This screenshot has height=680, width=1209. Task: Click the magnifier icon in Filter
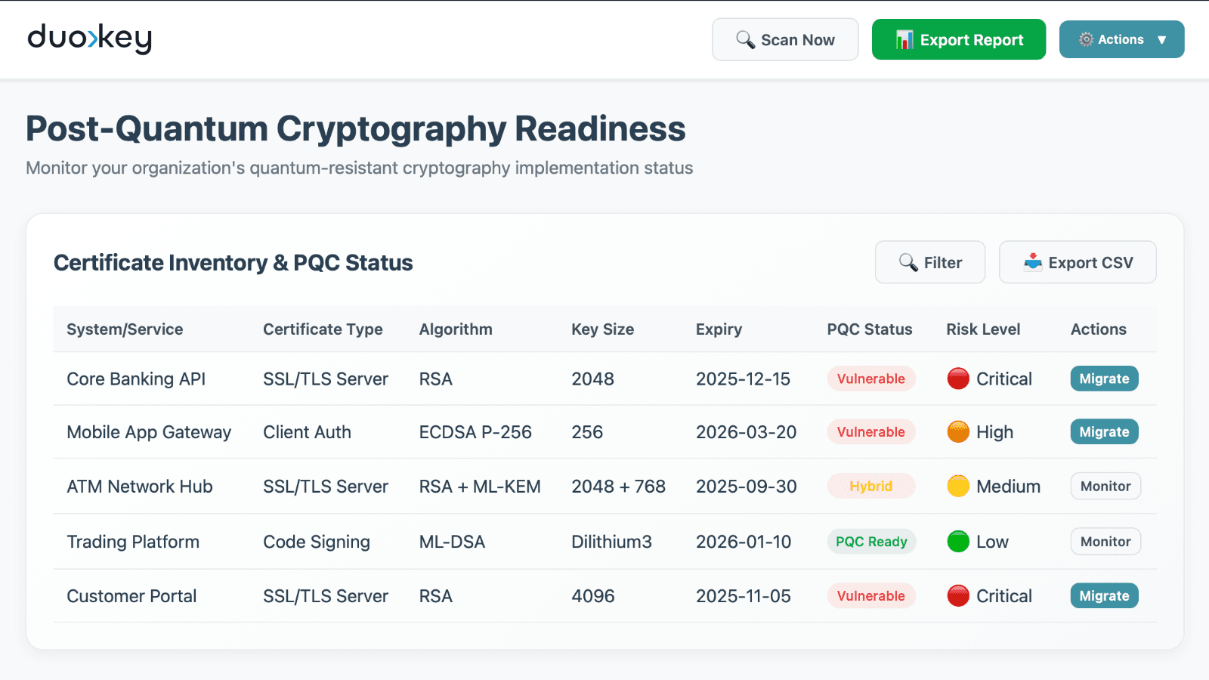pyautogui.click(x=908, y=263)
